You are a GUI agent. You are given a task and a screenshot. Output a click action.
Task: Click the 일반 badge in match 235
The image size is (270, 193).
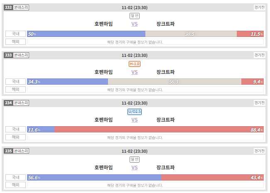[135, 159]
